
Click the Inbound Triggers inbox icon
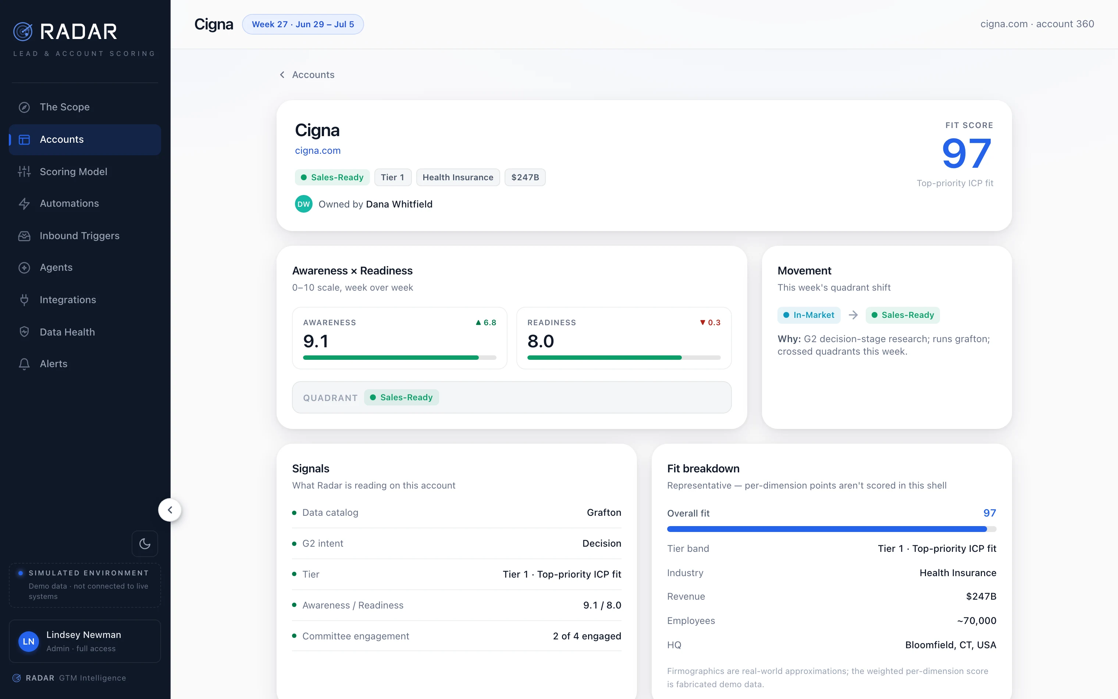[x=24, y=236]
